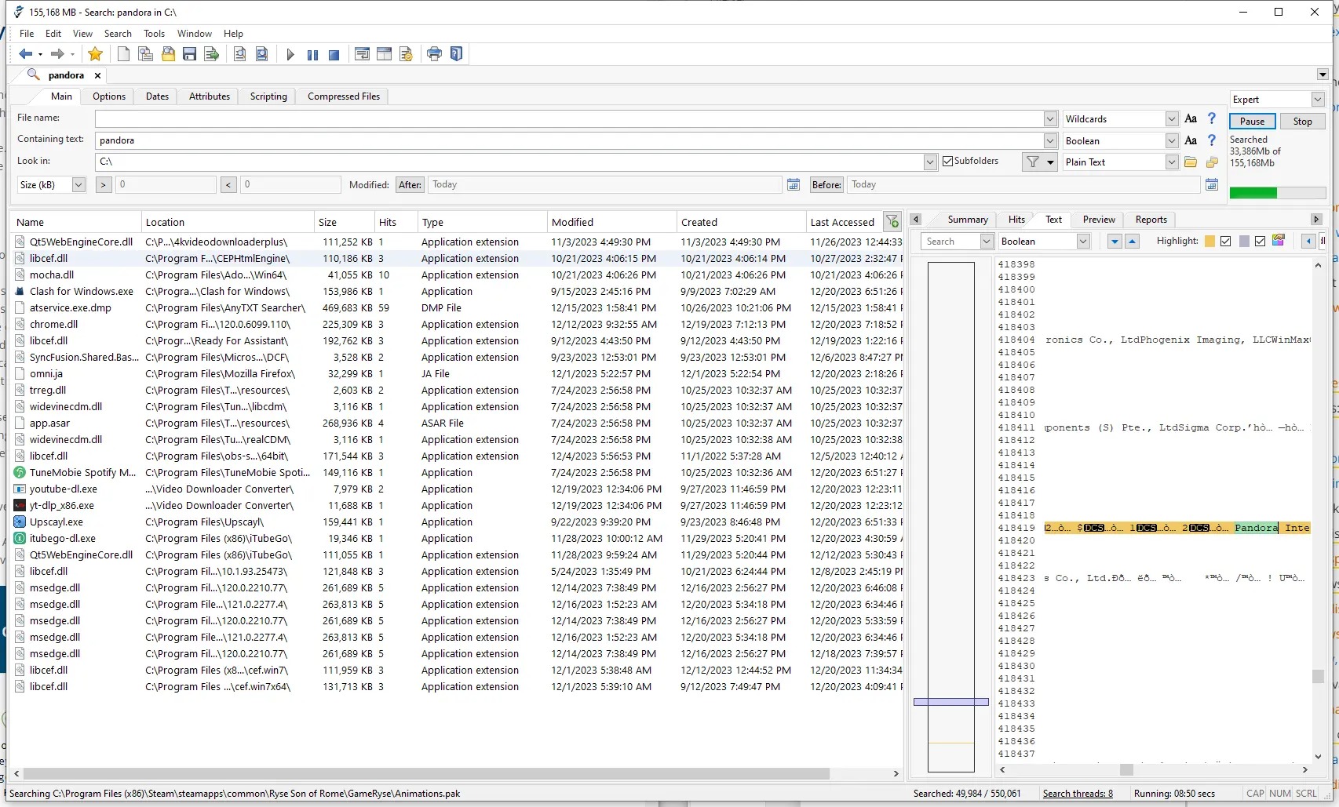Click the play triangle toolbar icon
The width and height of the screenshot is (1339, 807).
coord(290,55)
